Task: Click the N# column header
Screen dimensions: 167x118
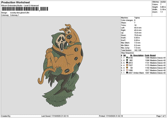Action: (124, 55)
